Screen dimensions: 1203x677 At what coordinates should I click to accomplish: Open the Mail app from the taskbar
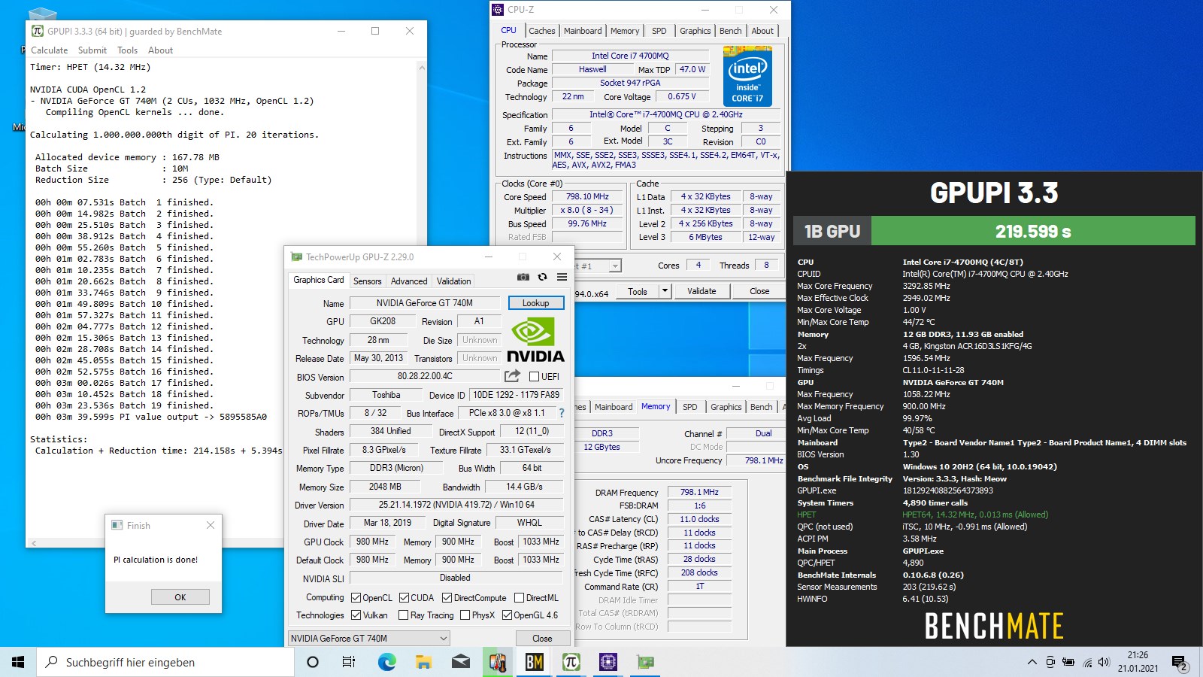point(460,662)
